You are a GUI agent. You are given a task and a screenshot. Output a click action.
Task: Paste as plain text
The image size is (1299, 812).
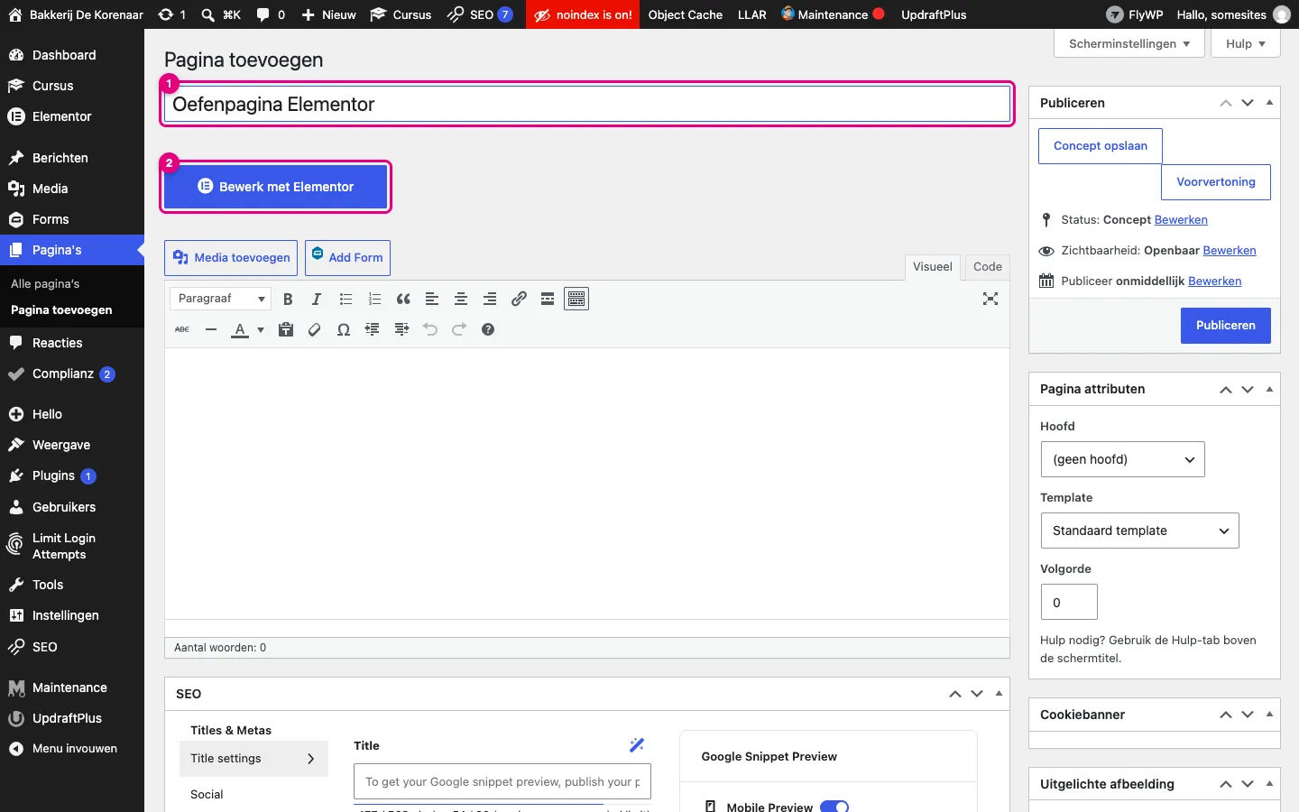point(286,329)
